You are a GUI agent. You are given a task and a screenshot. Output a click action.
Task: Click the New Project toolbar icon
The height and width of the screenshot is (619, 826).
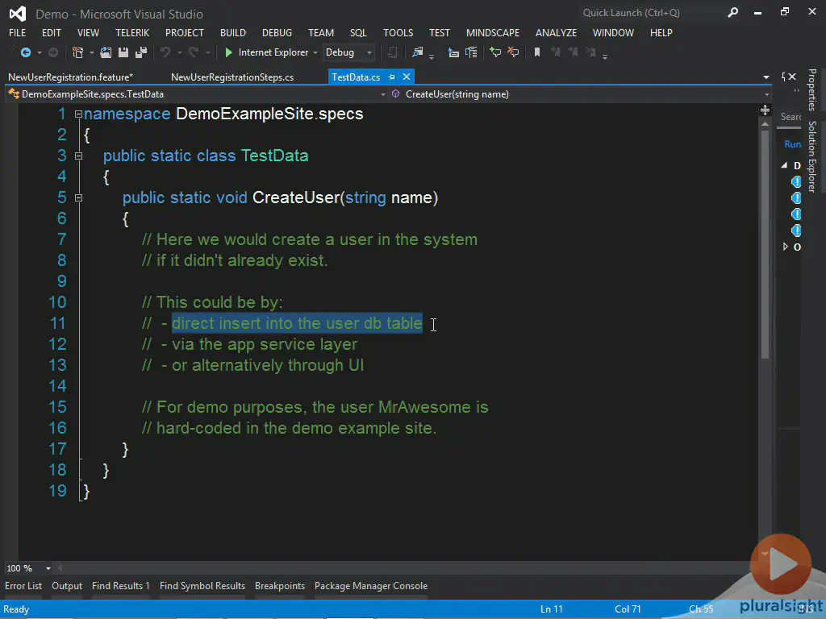(78, 52)
